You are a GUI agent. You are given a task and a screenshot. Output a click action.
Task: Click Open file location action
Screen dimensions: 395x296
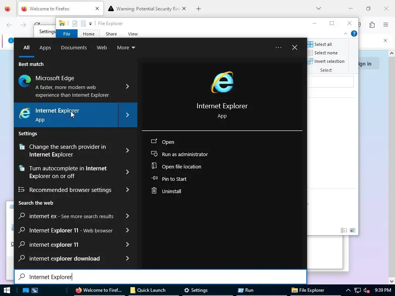click(181, 166)
